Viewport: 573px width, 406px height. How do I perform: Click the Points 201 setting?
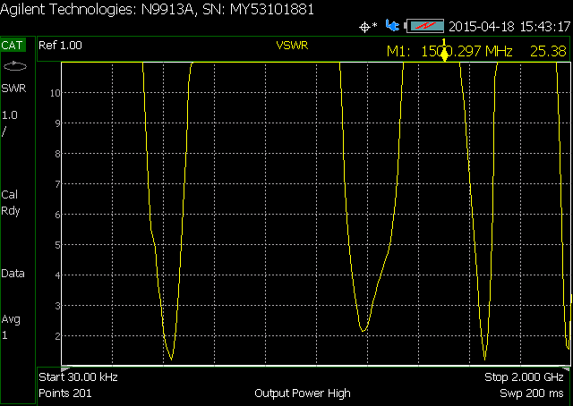[x=66, y=393]
